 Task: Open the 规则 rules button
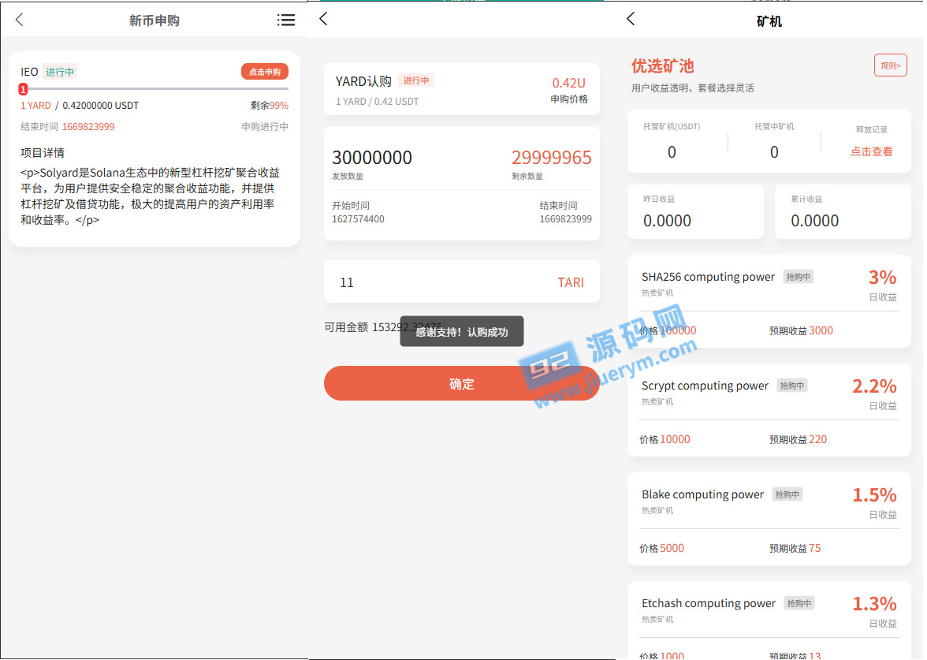[x=891, y=65]
